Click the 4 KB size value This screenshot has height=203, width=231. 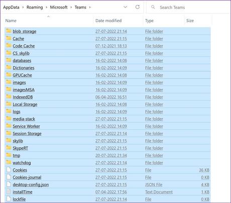[x=205, y=184]
